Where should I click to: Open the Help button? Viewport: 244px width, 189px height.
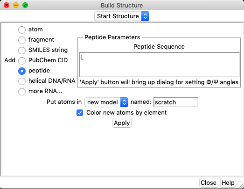click(228, 182)
